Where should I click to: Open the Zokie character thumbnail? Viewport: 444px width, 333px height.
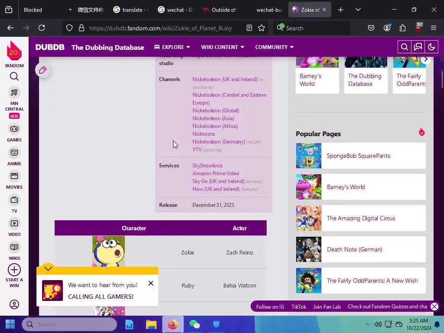108,251
